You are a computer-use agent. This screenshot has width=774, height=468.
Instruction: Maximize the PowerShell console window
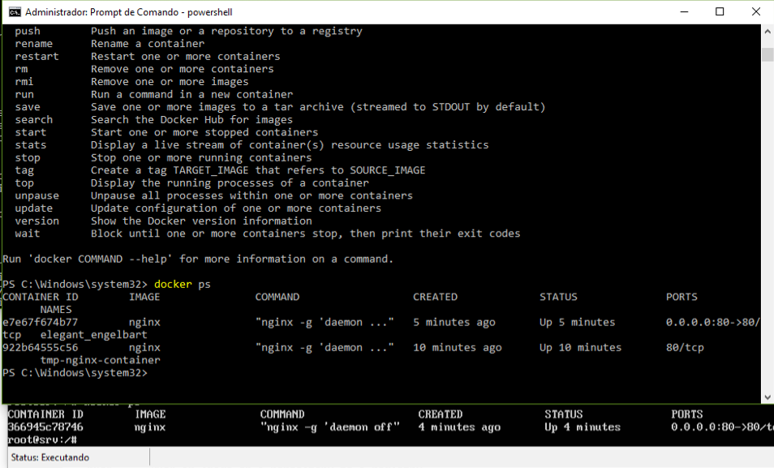click(719, 12)
